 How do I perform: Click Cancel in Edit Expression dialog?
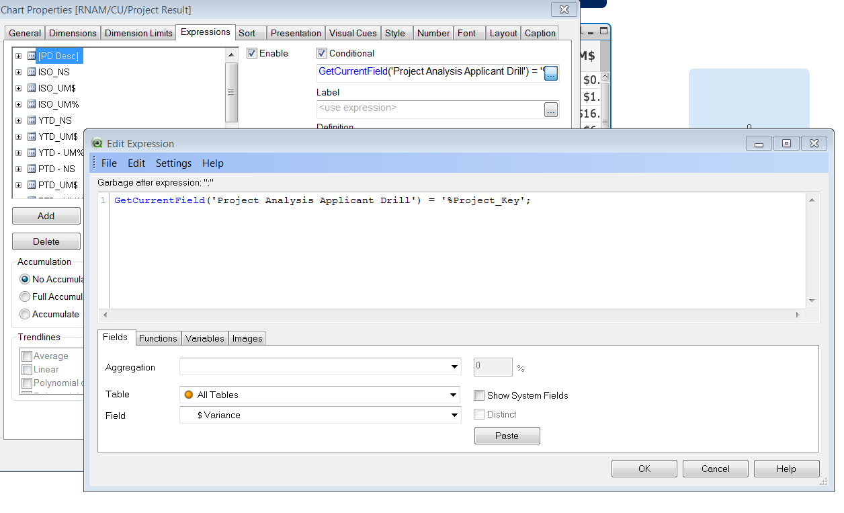pyautogui.click(x=716, y=469)
